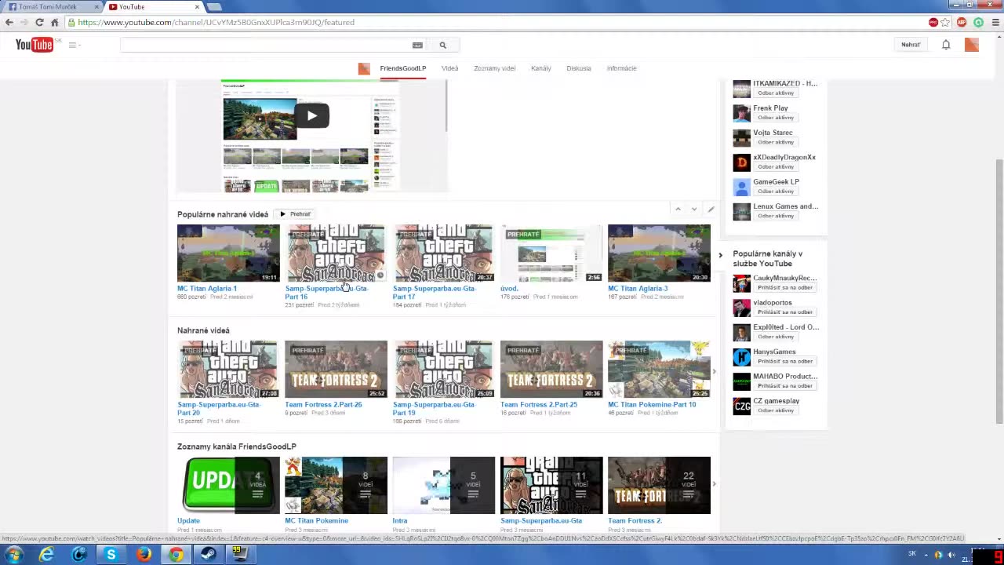
Task: Open the úvod. video link
Action: coord(509,288)
